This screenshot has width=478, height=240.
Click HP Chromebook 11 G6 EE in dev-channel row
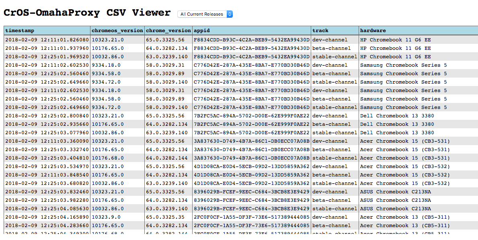(x=396, y=40)
